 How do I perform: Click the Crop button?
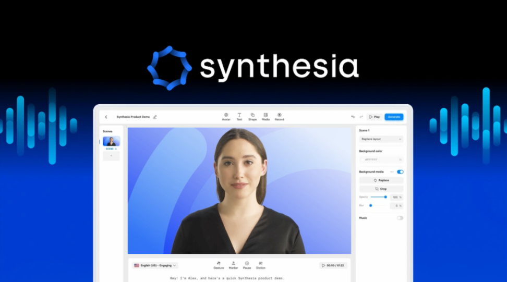click(381, 189)
